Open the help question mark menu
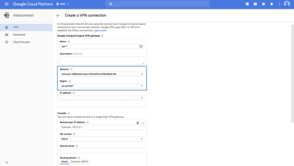The image size is (294, 166). pos(263,4)
